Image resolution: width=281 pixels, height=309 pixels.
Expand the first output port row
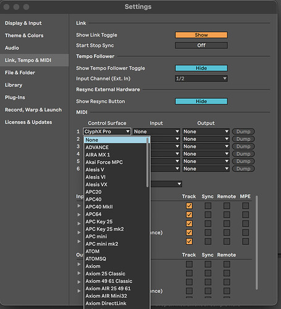point(79,264)
